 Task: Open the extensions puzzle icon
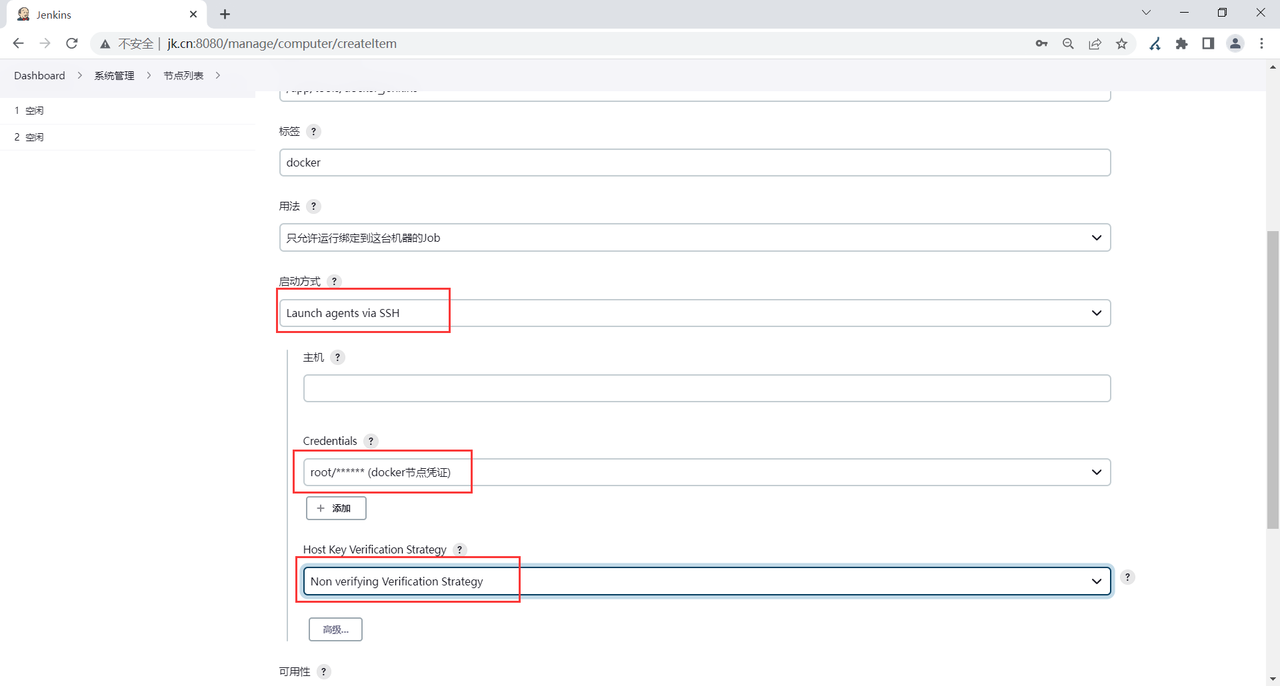point(1182,44)
